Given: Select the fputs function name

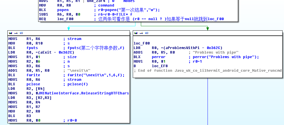Looking at the screenshot, I should [32, 48].
